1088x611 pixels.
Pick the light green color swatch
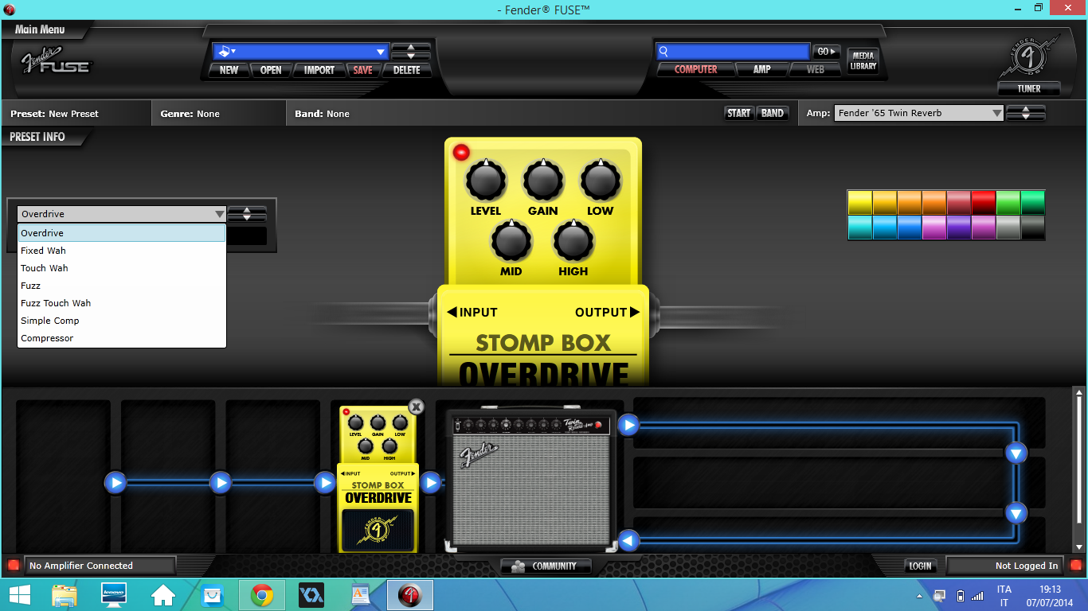1008,202
